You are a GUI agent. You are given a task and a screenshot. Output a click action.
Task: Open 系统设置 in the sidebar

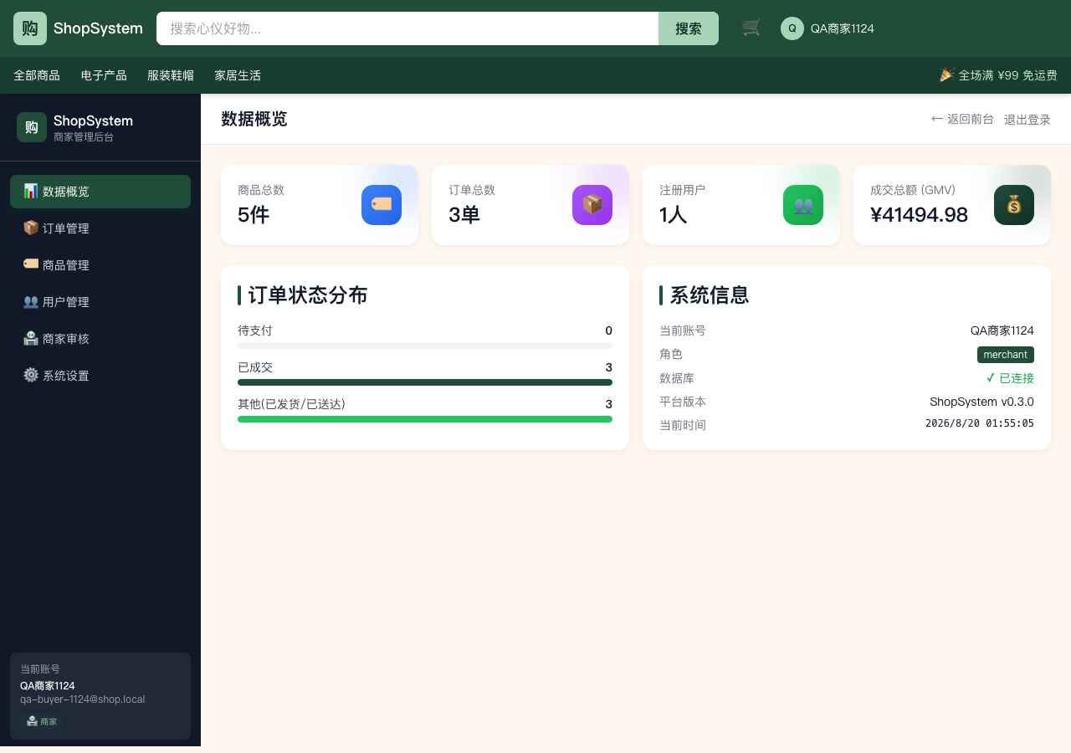click(100, 376)
